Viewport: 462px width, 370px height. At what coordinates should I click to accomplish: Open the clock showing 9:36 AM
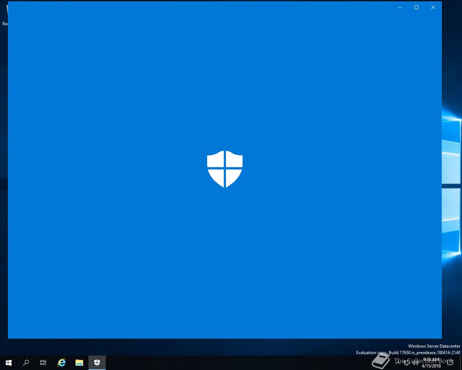click(x=431, y=363)
